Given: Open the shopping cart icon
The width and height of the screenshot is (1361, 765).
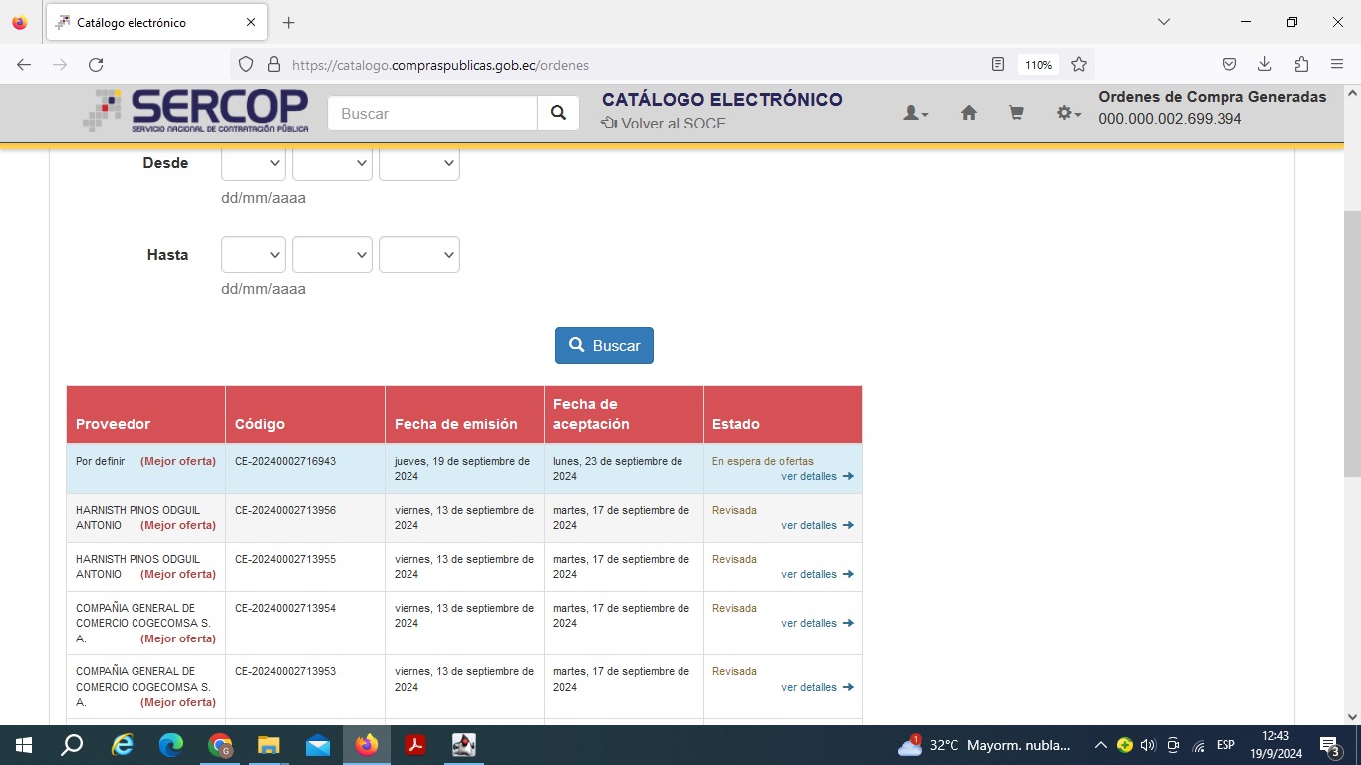Looking at the screenshot, I should pos(1016,114).
